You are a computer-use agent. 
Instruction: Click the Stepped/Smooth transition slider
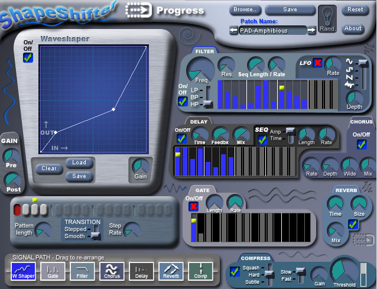pos(96,232)
